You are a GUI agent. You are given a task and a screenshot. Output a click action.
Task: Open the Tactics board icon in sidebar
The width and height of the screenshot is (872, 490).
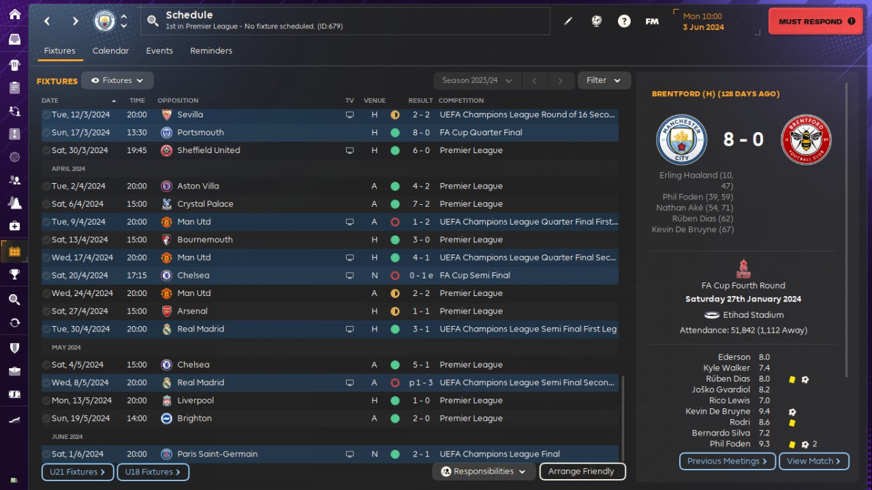14,133
